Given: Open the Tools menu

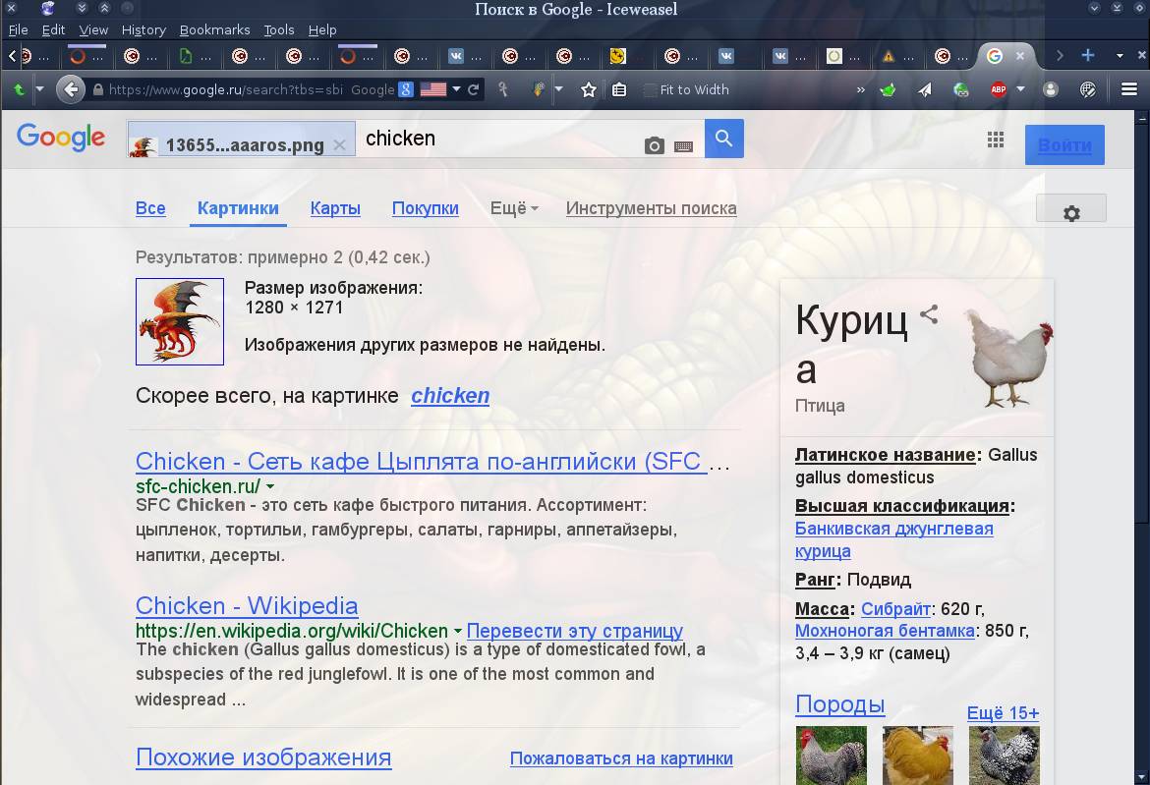Looking at the screenshot, I should [x=279, y=30].
